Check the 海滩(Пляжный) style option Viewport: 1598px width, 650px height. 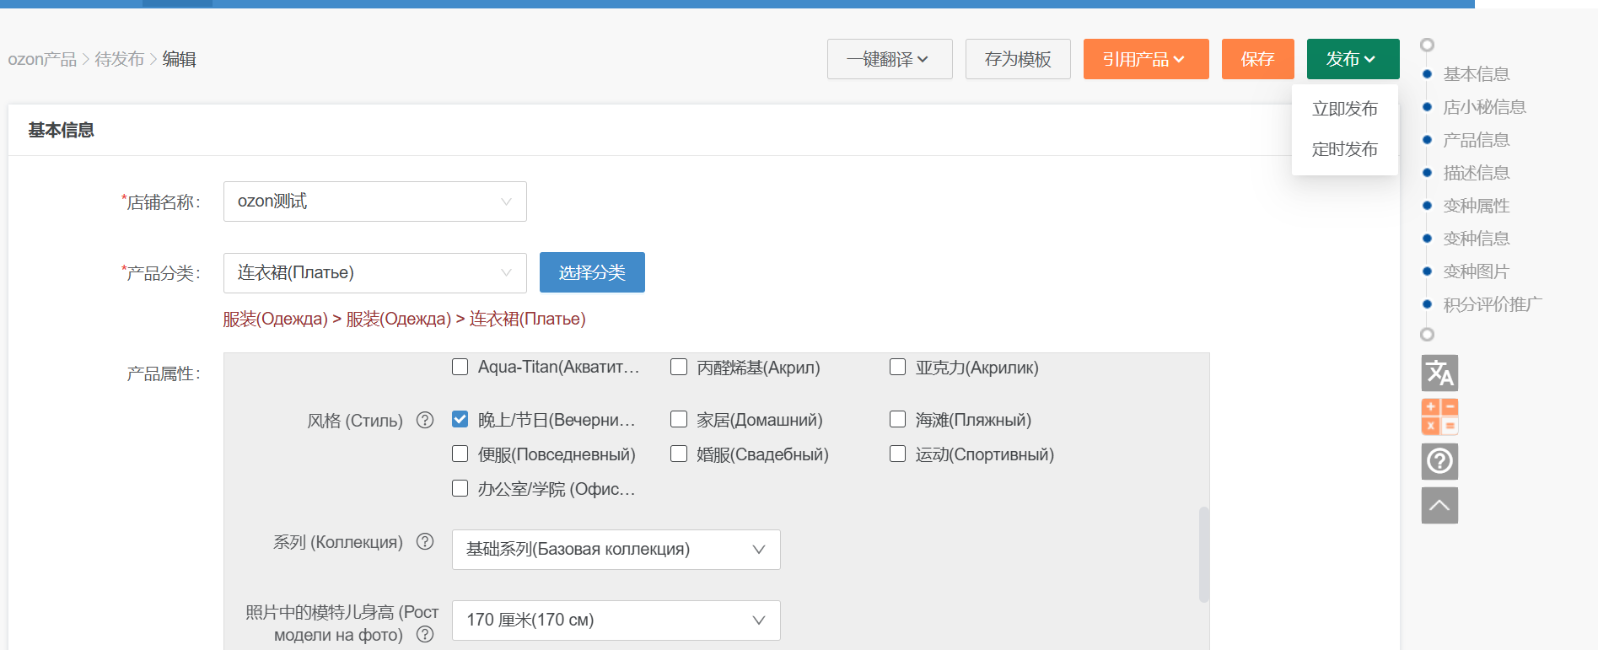[x=898, y=419]
